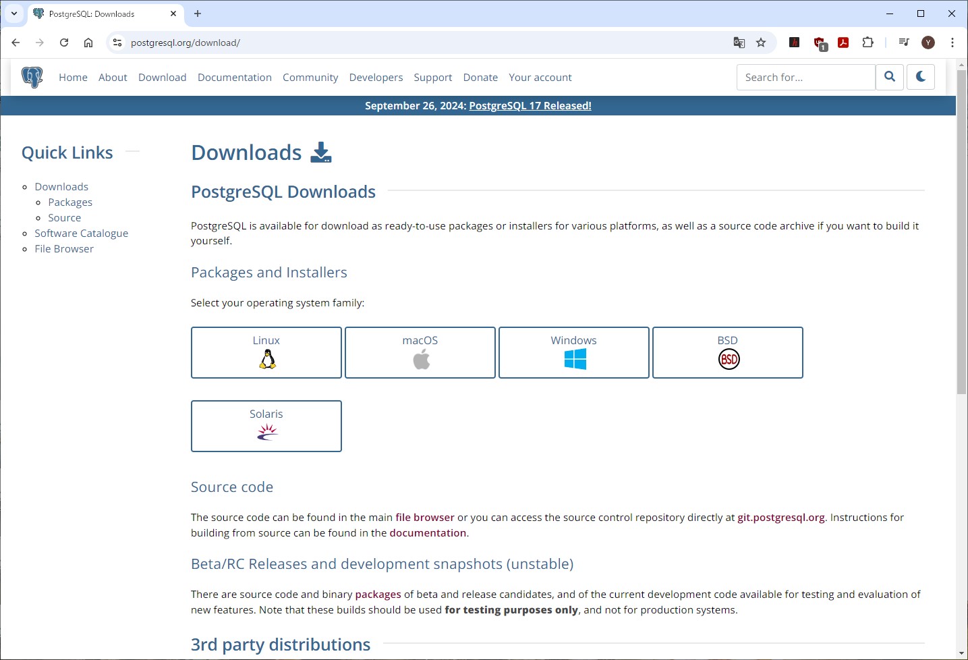Screen dimensions: 968x660
Task: Open the uBlock Origin shield icon
Action: [819, 42]
